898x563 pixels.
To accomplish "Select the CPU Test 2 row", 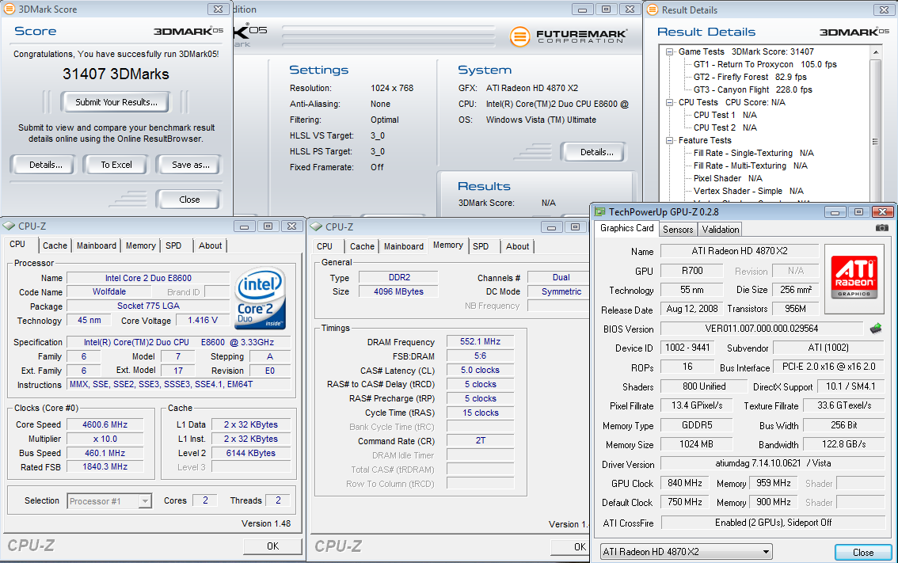I will [725, 127].
